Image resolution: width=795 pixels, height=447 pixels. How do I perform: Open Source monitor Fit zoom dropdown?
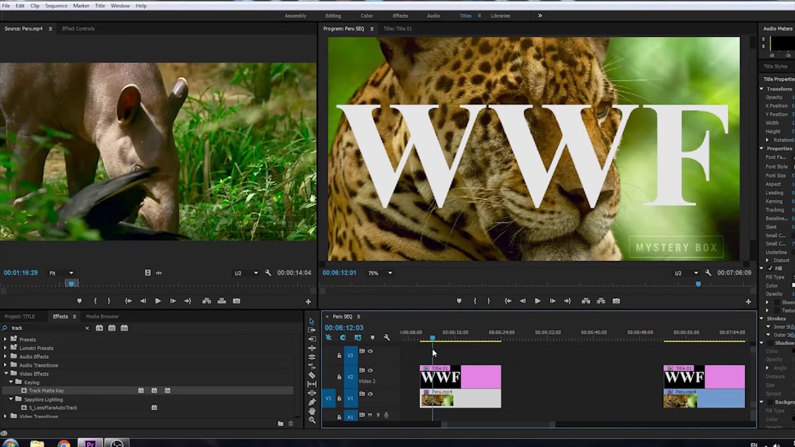pyautogui.click(x=61, y=273)
